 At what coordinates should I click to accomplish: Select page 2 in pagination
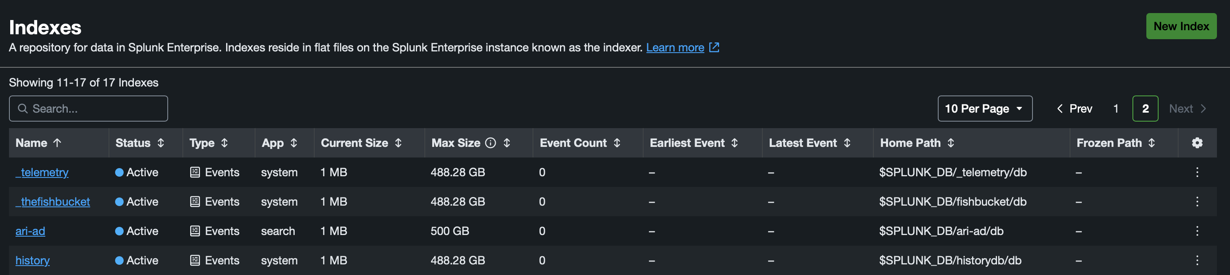pyautogui.click(x=1145, y=109)
